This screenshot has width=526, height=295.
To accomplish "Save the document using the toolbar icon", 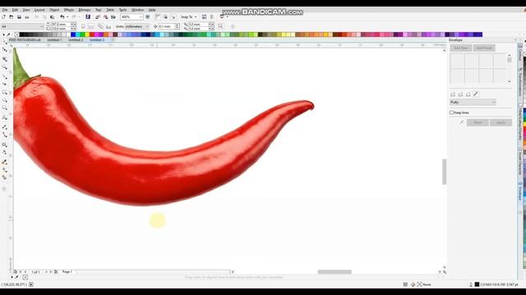I will click(x=19, y=16).
